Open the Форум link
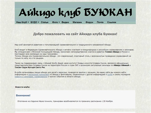The image size is (151, 113). point(89,22)
